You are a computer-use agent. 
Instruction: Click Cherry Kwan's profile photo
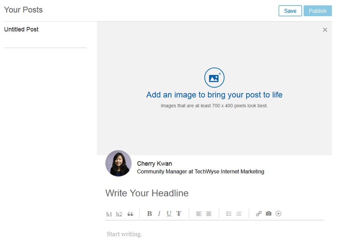pos(118,163)
